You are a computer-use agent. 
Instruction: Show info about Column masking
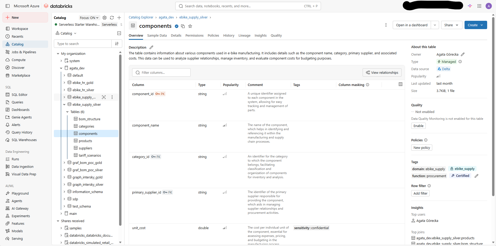368,85
